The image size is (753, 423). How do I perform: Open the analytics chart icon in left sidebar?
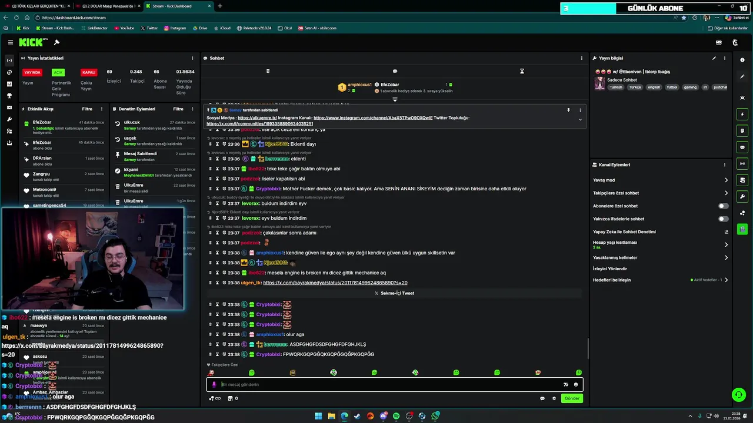point(9,84)
